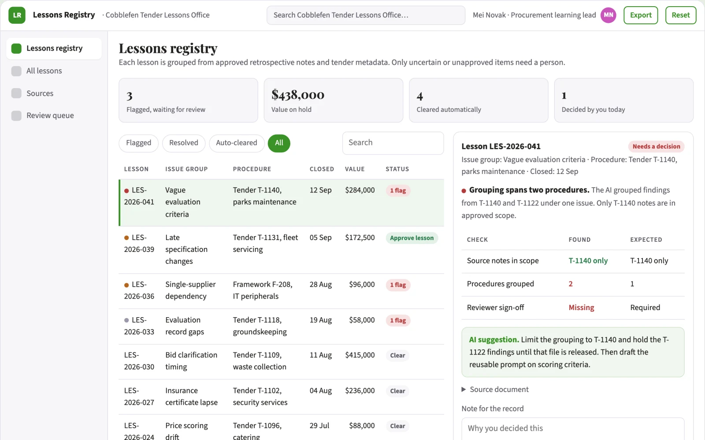Click the Clear status for Tender T-1109

[x=397, y=355]
